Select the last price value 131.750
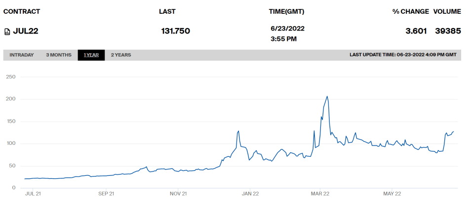This screenshot has height=200, width=473. click(x=176, y=31)
